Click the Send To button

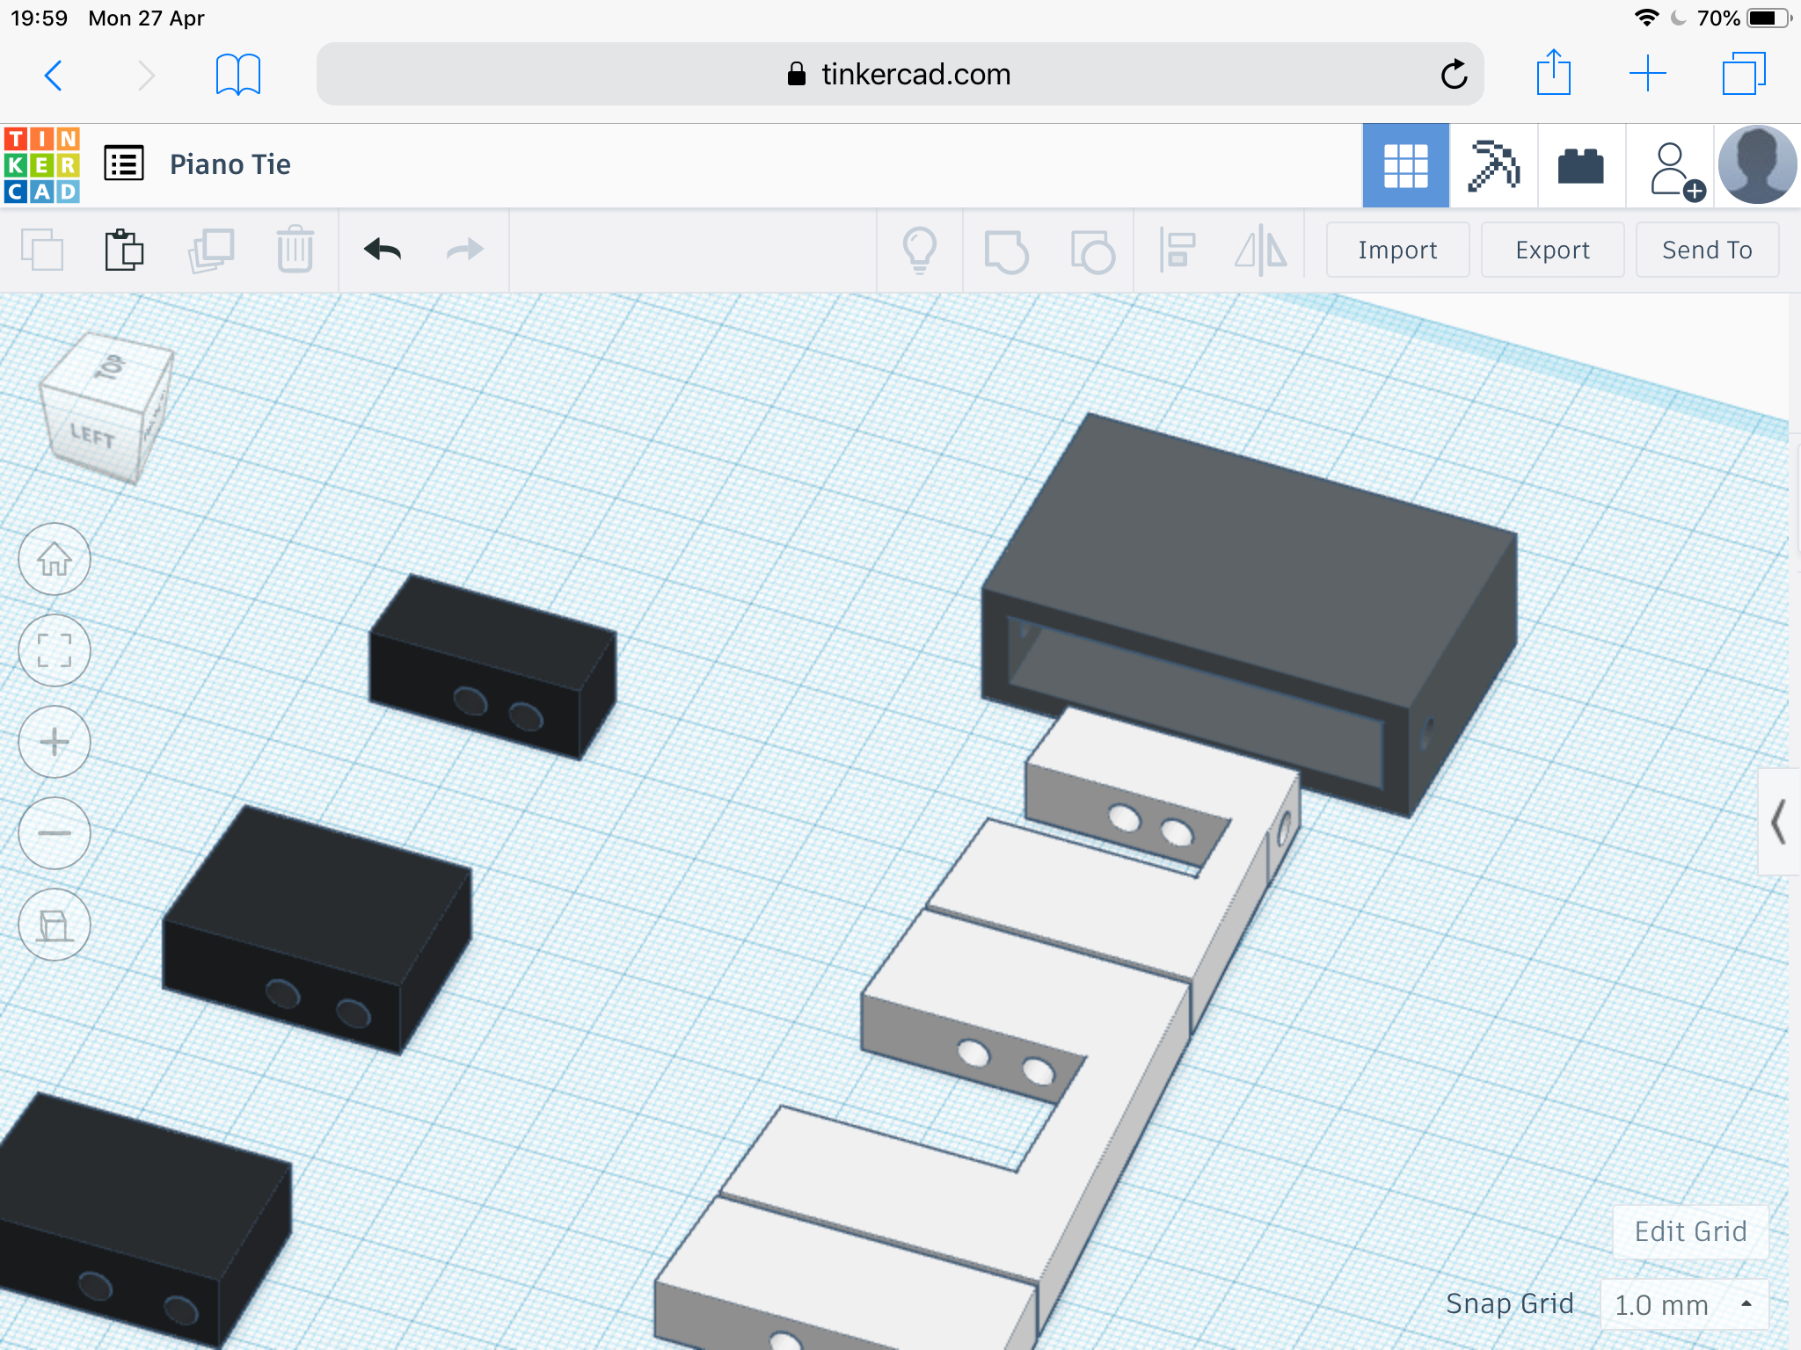tap(1707, 250)
